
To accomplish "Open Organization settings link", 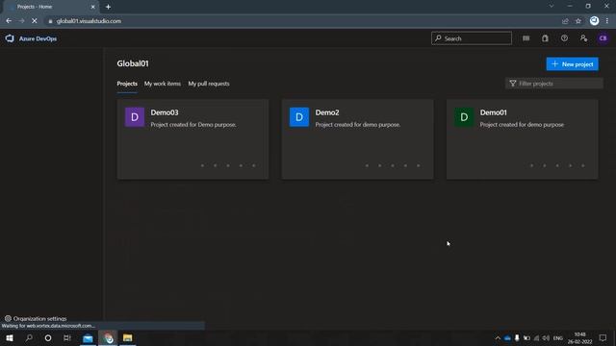I will [x=39, y=318].
